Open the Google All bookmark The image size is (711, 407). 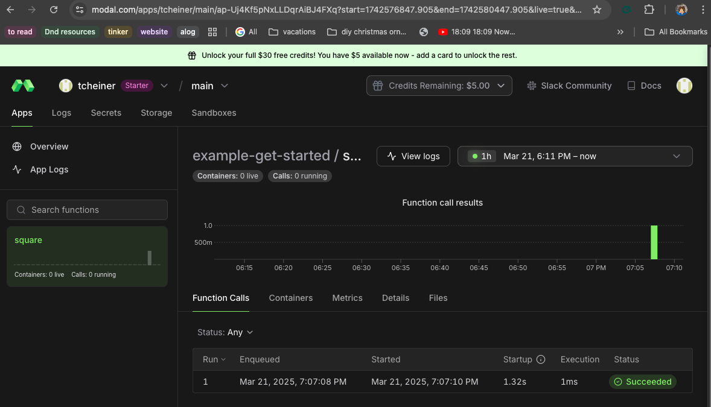point(246,32)
